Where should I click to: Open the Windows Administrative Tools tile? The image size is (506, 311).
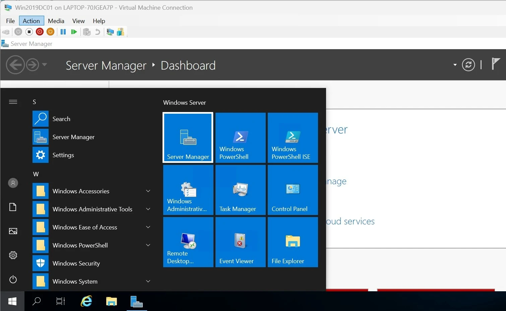(188, 190)
